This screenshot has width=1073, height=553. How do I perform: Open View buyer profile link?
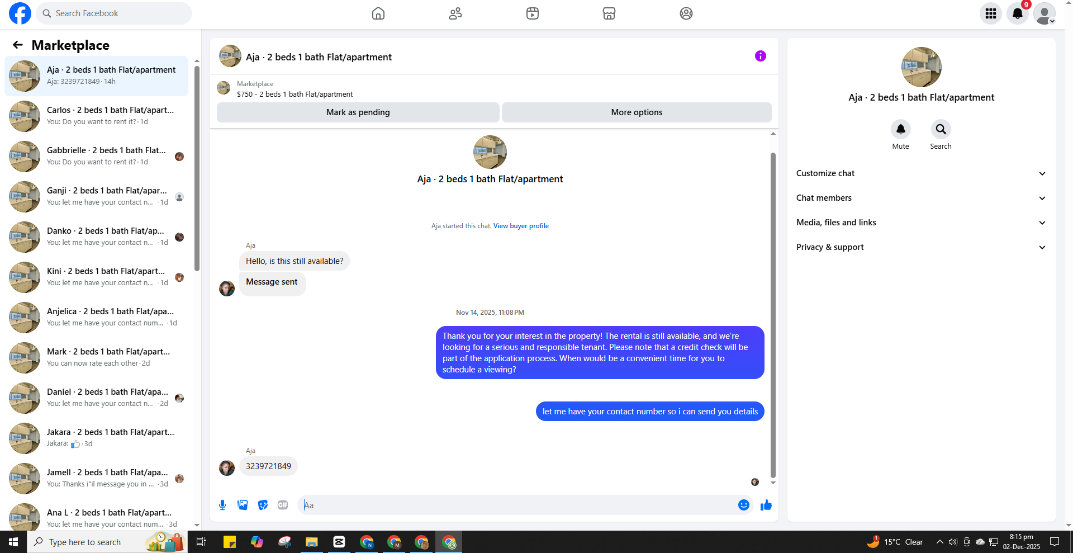tap(521, 226)
